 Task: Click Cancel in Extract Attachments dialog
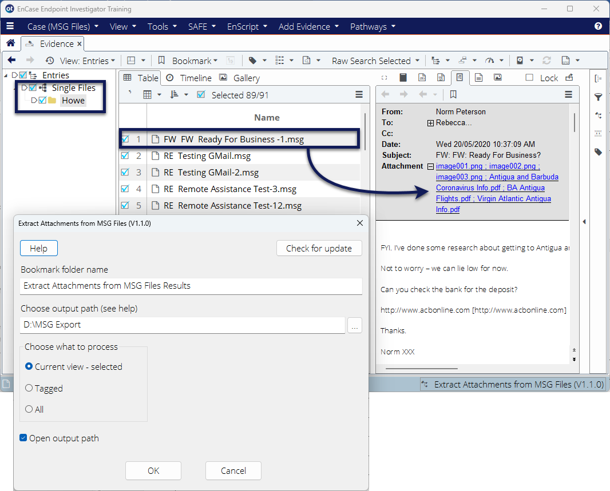233,470
